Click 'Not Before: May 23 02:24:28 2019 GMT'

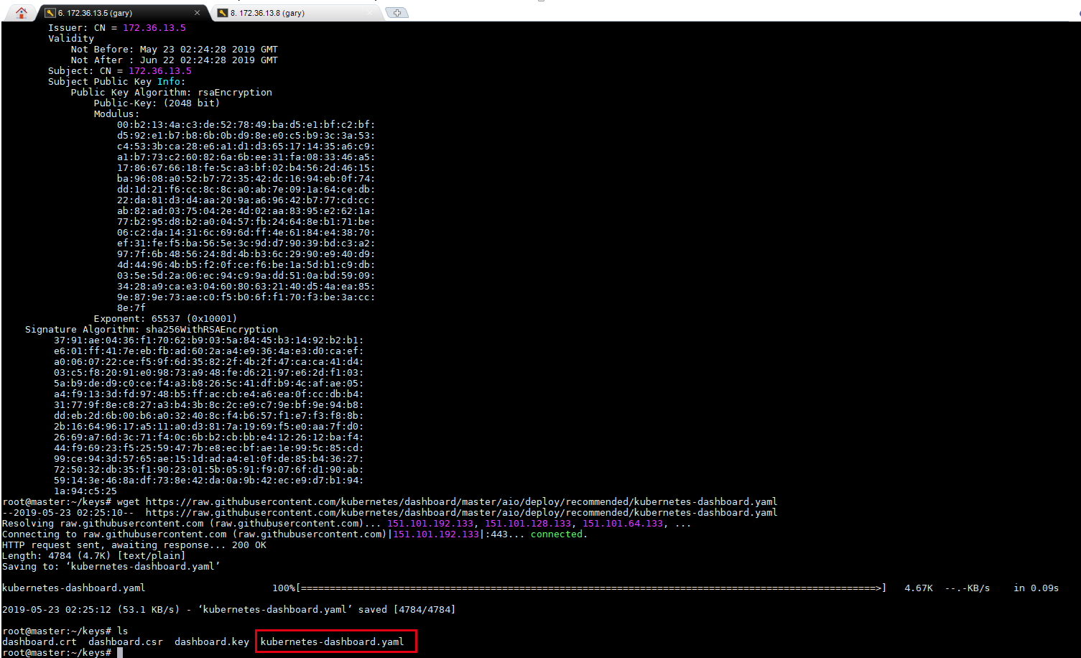click(x=175, y=49)
